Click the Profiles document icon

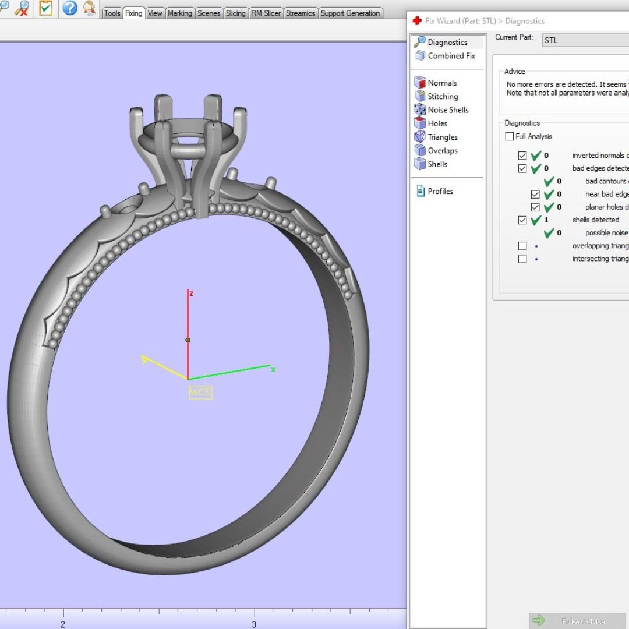pos(420,191)
